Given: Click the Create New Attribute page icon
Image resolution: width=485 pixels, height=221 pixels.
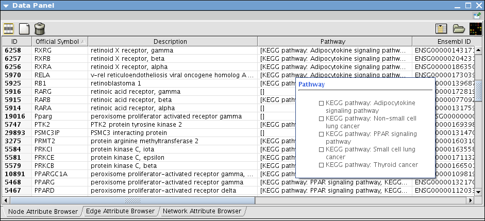Looking at the screenshot, I should pos(24,29).
